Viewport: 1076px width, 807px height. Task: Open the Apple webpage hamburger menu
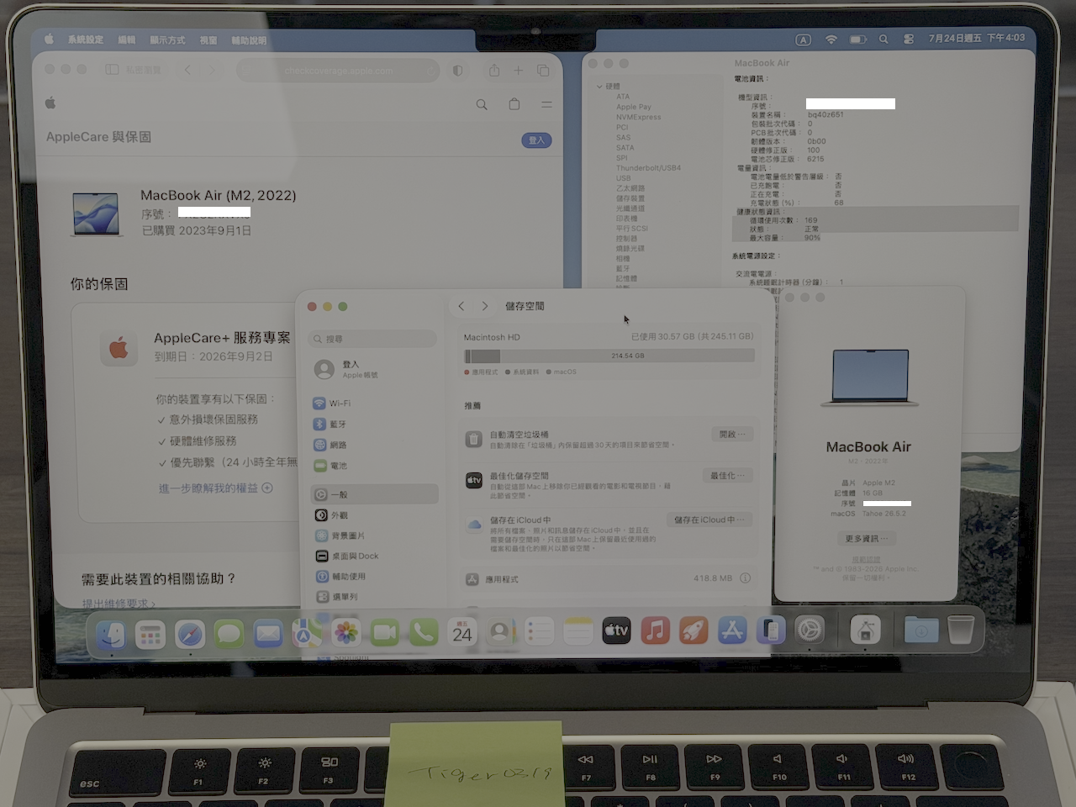546,104
